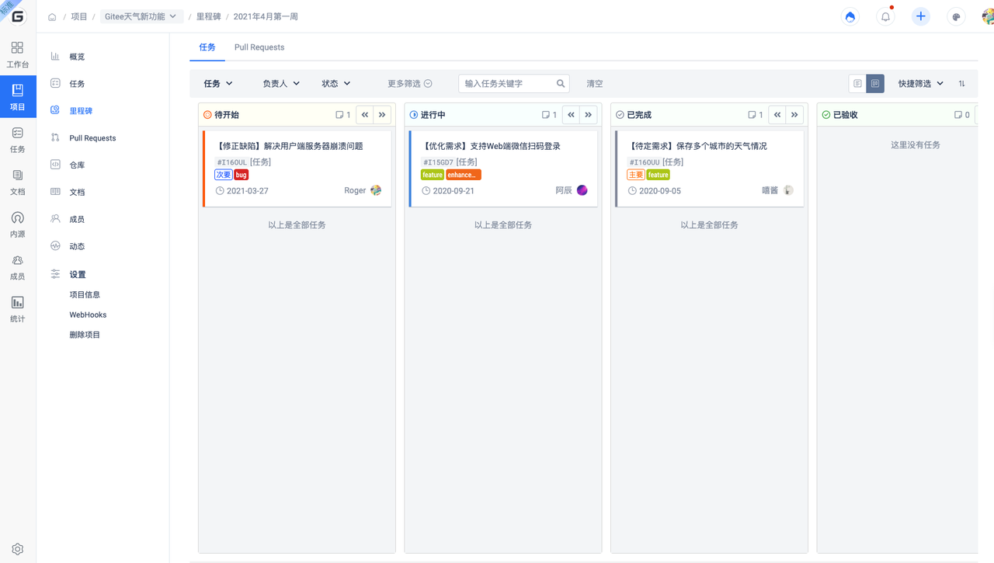
Task: Click due date 2020-09-21
Action: coord(454,191)
